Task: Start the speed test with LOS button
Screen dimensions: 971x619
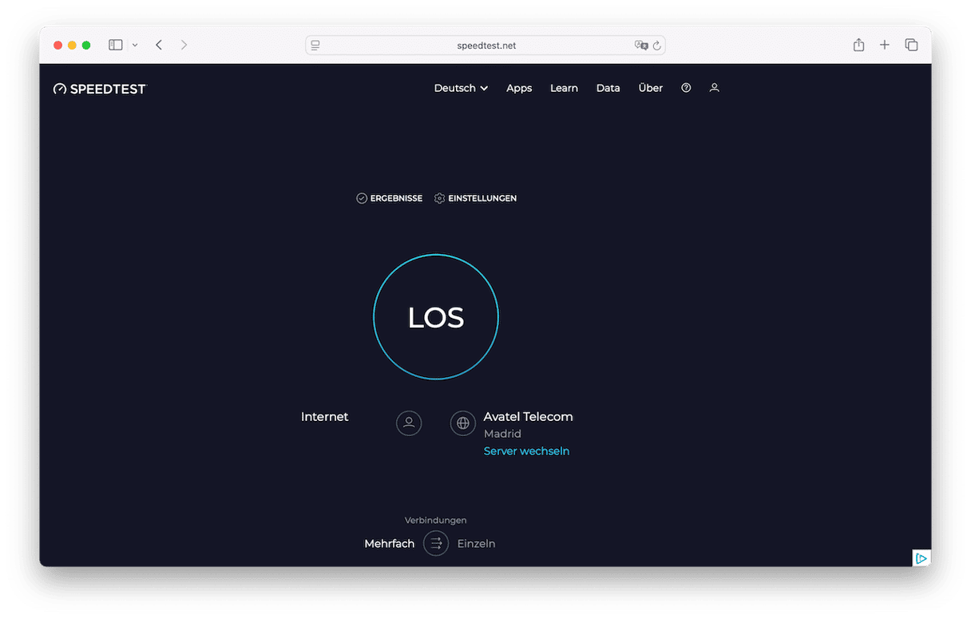Action: click(x=436, y=317)
